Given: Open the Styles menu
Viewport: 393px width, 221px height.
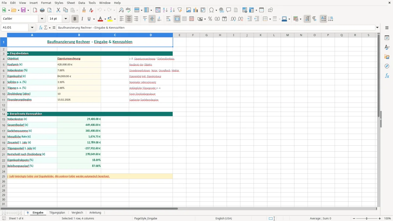Looking at the screenshot, I should click(x=59, y=3).
